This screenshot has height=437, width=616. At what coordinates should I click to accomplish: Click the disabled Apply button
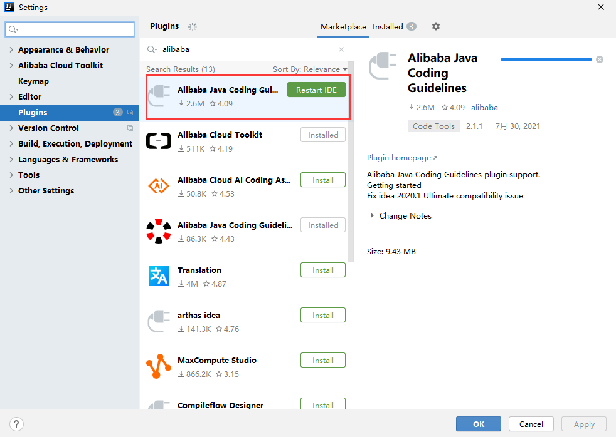coord(584,424)
